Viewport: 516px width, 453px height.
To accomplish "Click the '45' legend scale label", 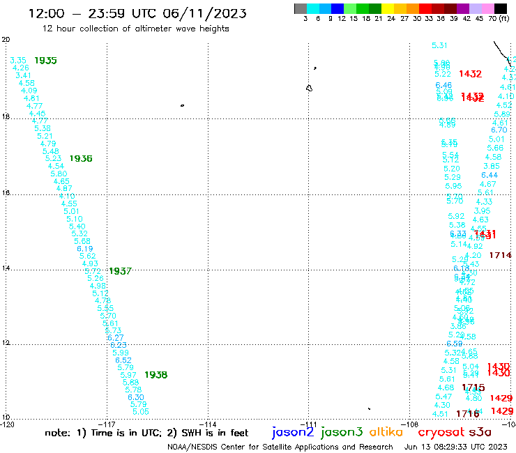I will pyautogui.click(x=479, y=18).
